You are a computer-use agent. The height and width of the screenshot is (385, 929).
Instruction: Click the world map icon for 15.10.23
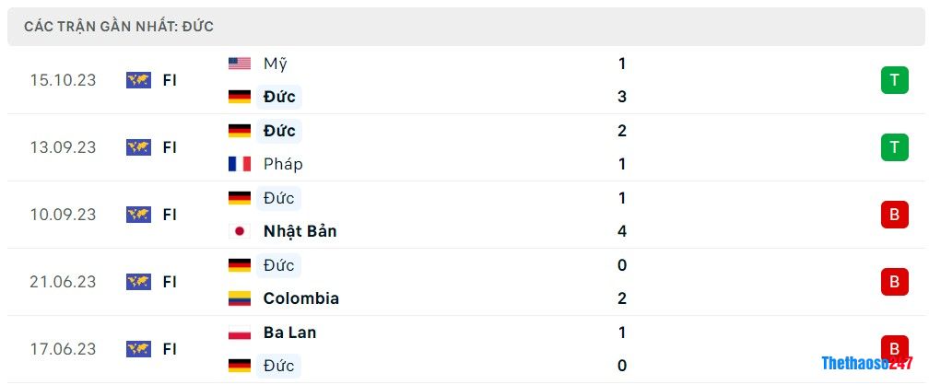pos(138,80)
